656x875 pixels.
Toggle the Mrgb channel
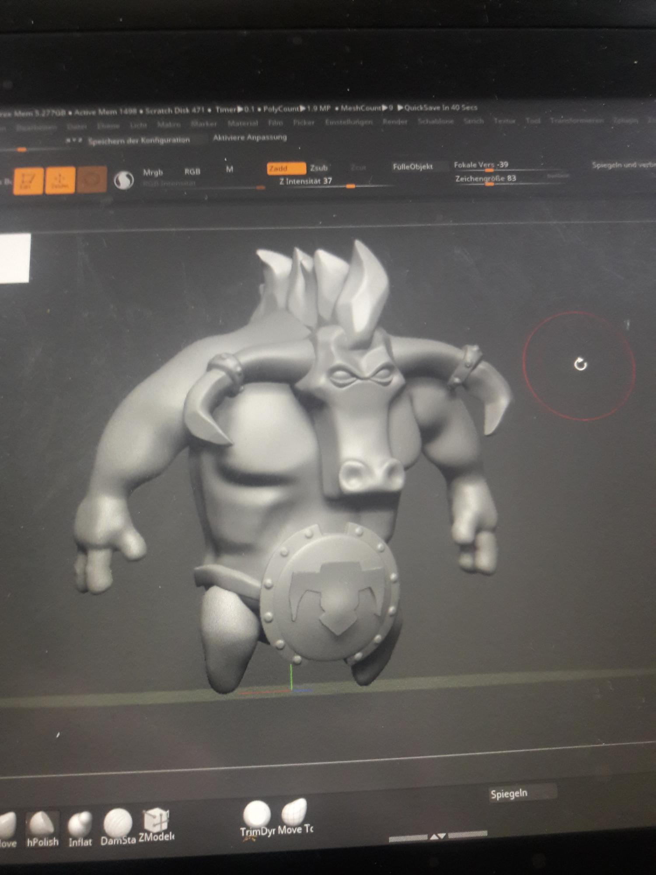[x=153, y=172]
